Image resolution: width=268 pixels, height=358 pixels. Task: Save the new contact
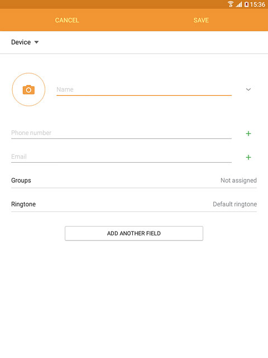pyautogui.click(x=201, y=20)
